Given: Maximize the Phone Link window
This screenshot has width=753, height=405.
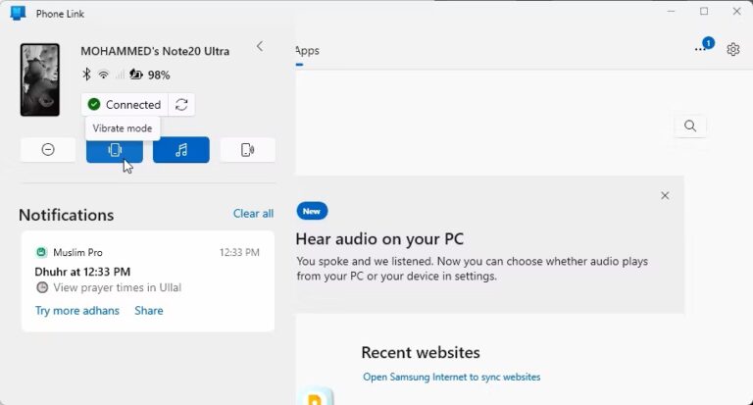Looking at the screenshot, I should pos(704,11).
